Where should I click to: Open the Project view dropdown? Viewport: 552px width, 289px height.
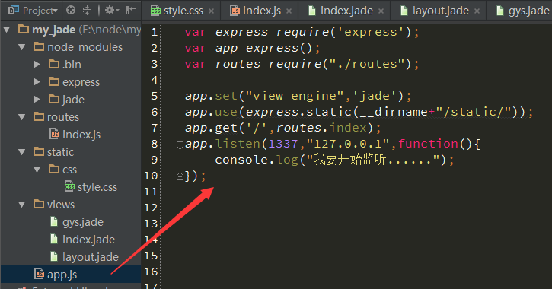click(x=33, y=11)
